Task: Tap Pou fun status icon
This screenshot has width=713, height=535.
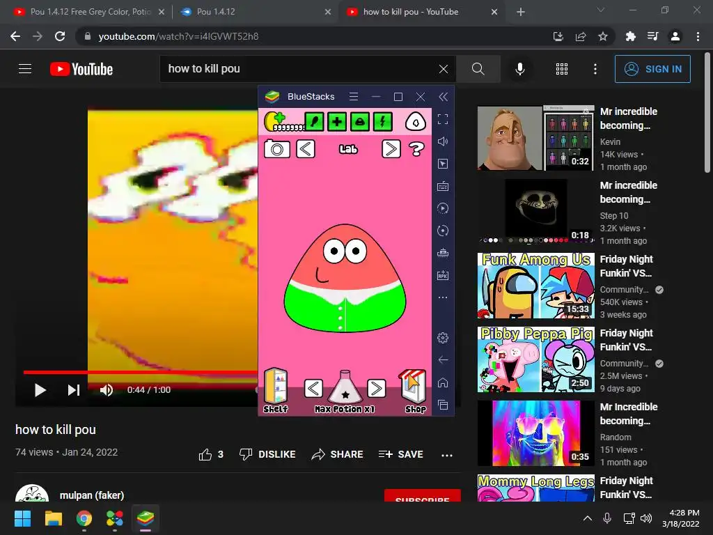Action: [x=360, y=121]
